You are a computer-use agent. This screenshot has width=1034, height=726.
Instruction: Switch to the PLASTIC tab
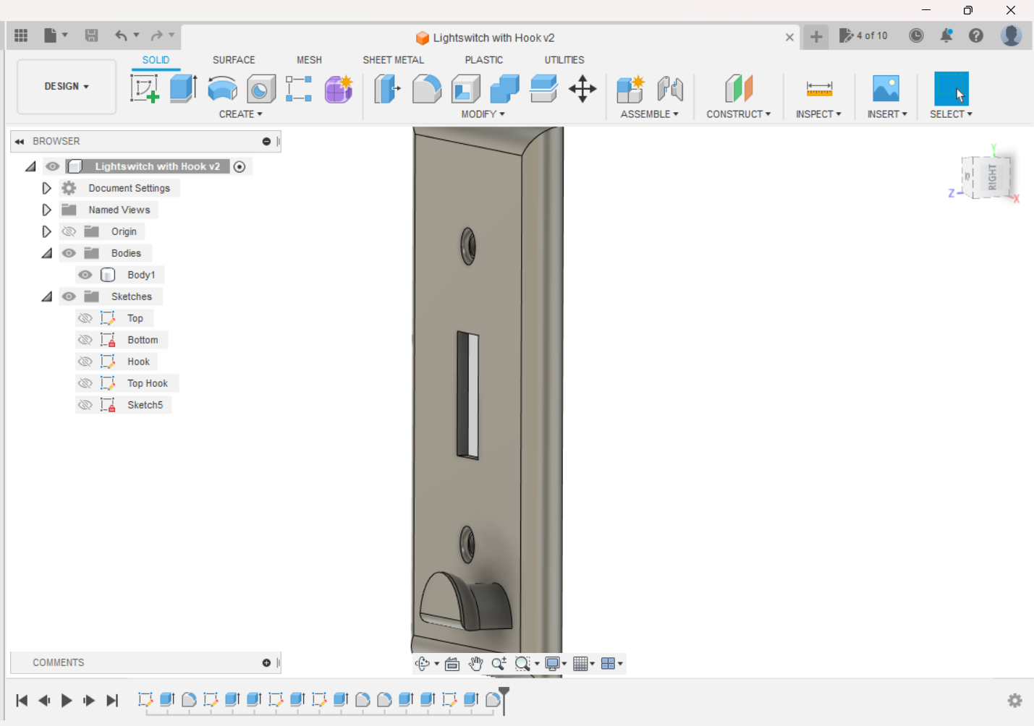tap(484, 60)
